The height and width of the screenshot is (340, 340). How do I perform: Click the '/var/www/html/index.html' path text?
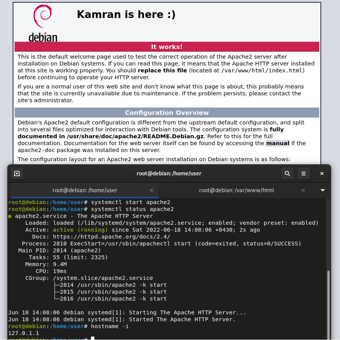[262, 70]
